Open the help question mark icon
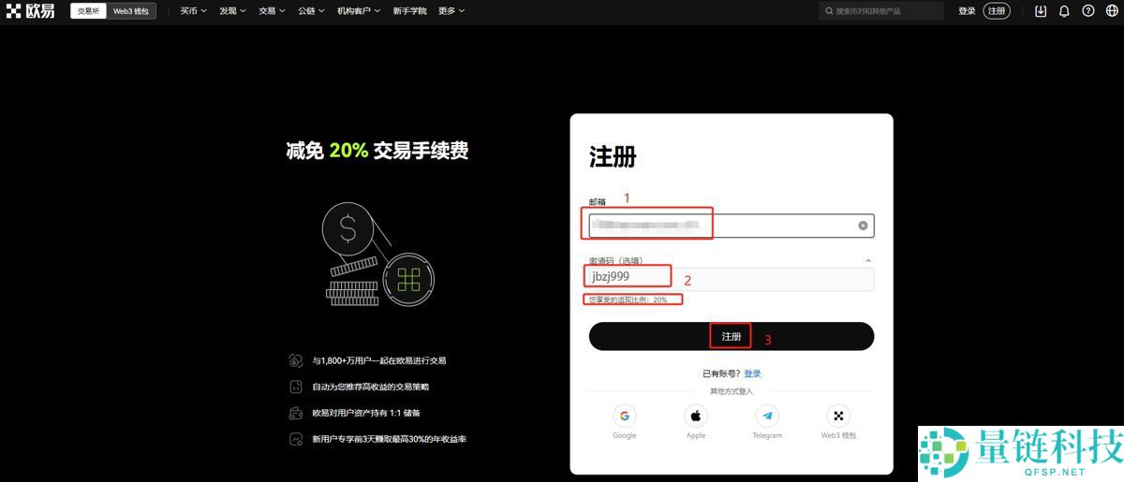 point(1087,11)
